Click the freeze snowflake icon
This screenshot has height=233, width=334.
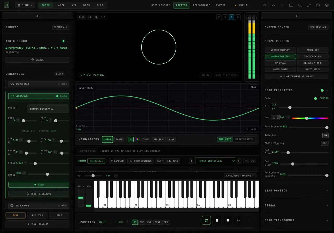click(x=238, y=220)
